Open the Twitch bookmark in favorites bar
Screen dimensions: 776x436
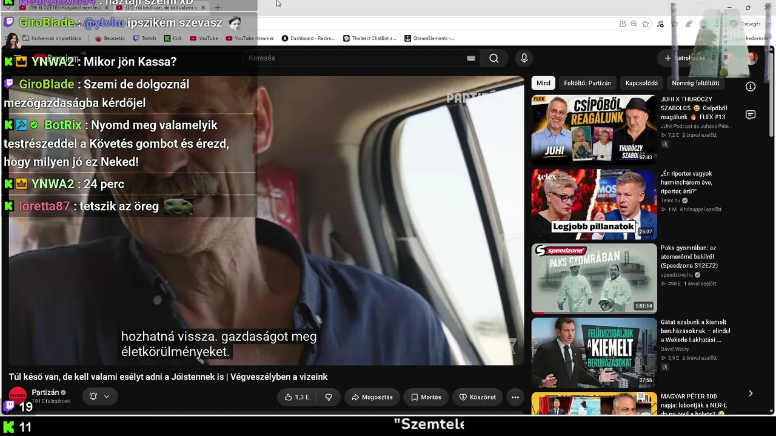point(144,38)
